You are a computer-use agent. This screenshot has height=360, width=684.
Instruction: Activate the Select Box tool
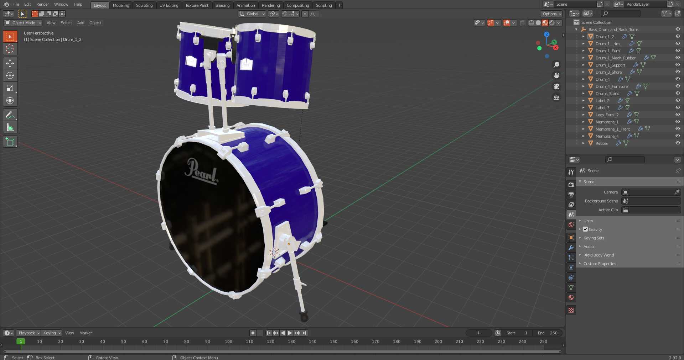[x=10, y=36]
